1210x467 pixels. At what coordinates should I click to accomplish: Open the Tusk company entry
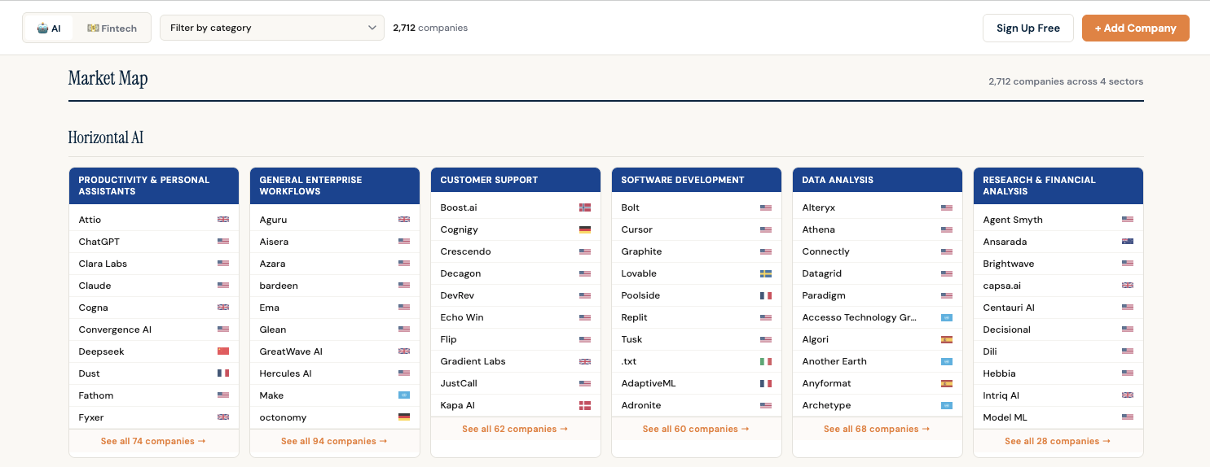point(697,339)
